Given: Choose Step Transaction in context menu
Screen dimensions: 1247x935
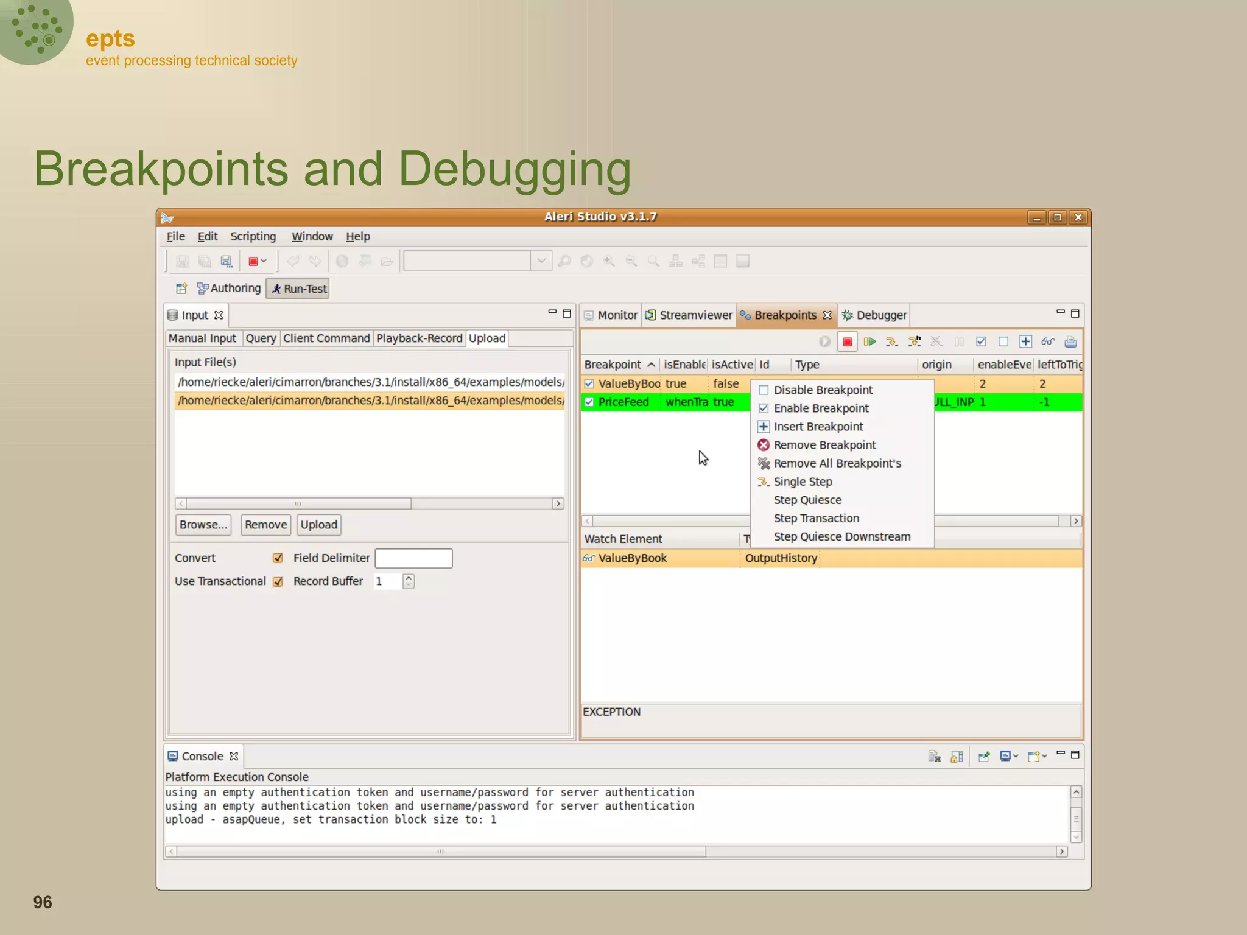Looking at the screenshot, I should click(842, 518).
